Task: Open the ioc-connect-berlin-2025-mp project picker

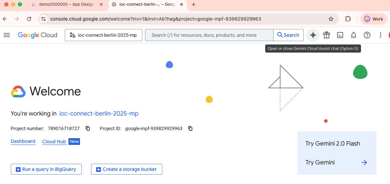Action: click(x=104, y=35)
